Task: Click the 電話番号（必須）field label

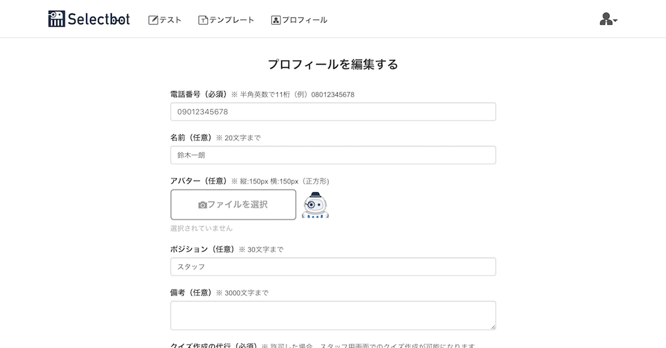Action: 199,94
